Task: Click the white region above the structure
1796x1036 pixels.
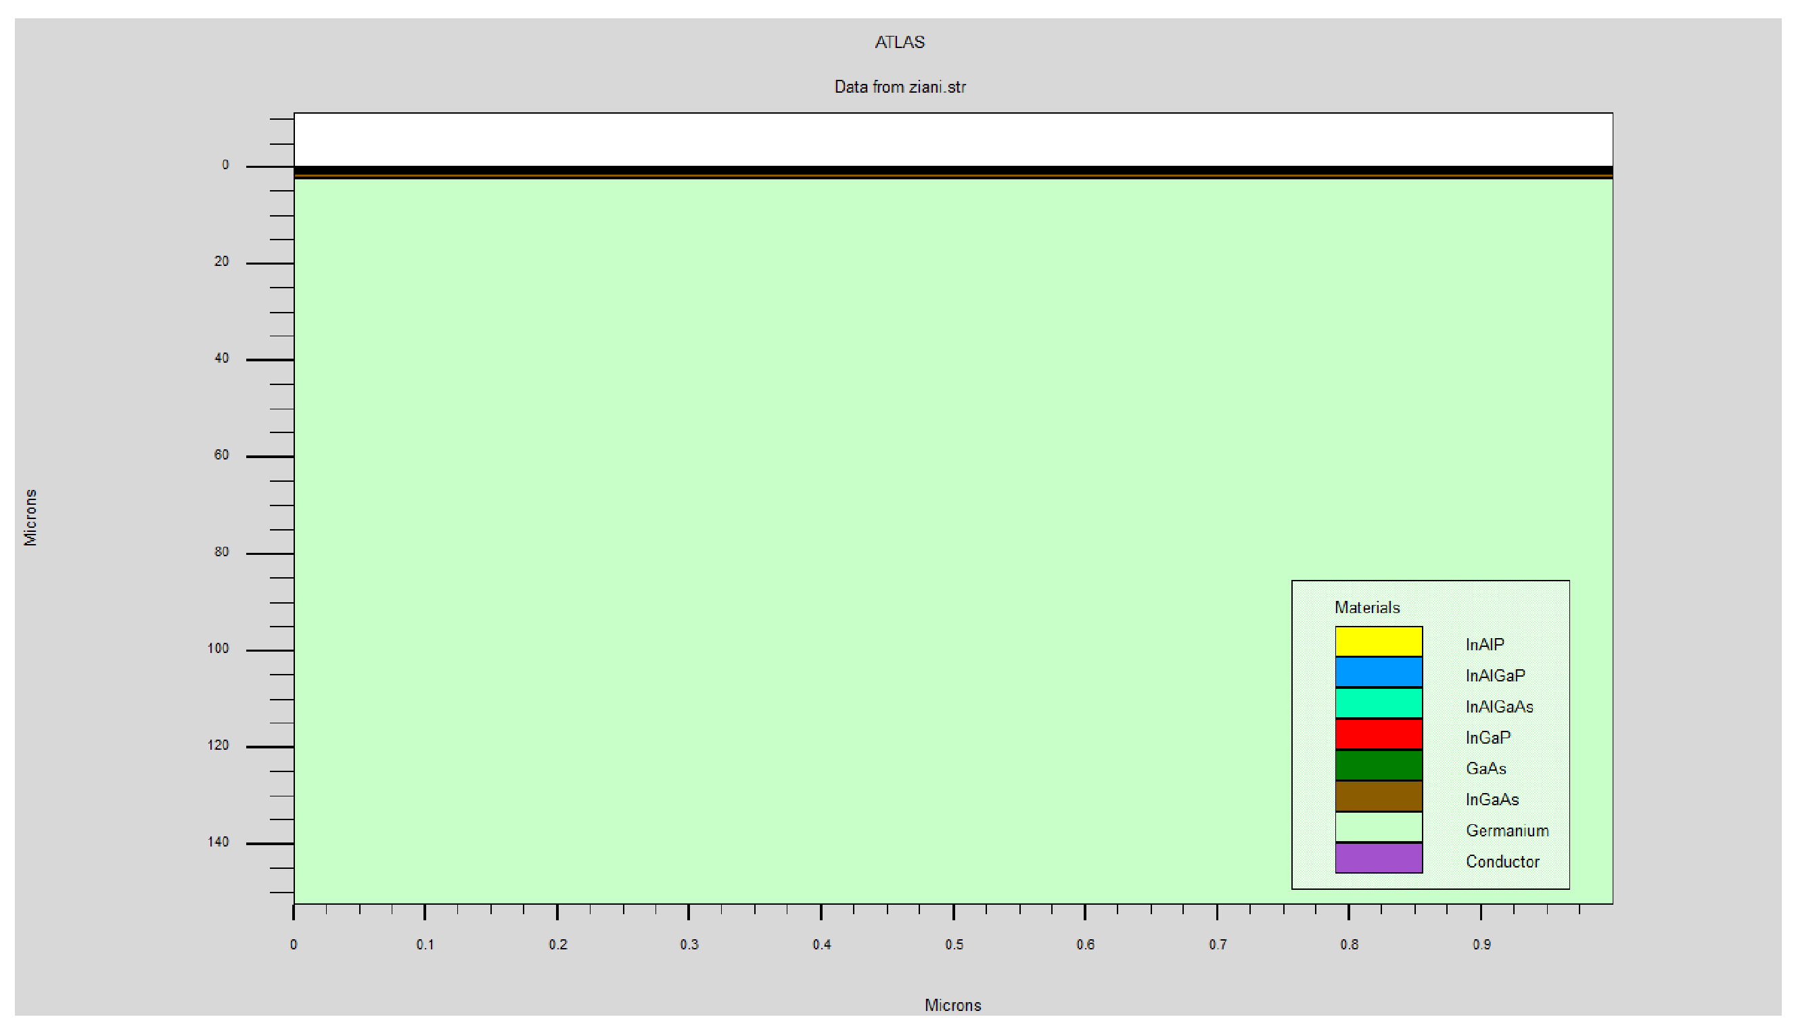Action: tap(952, 139)
